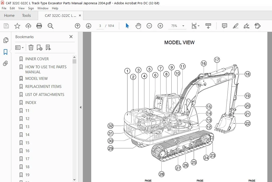Add a comment with the speech bubble icon
This screenshot has width=272, height=182.
(225, 26)
